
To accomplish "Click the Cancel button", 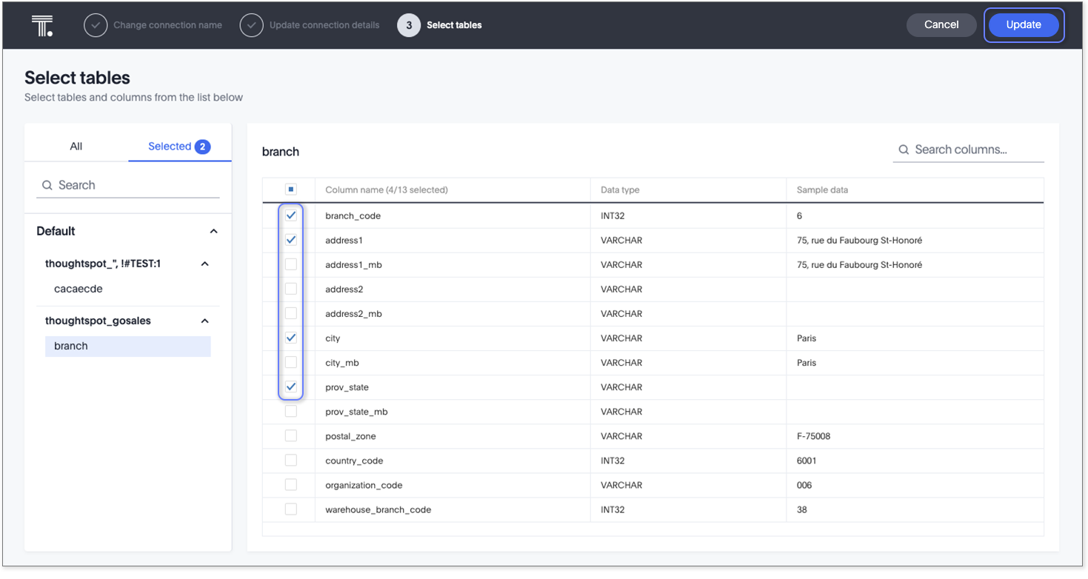I will (x=941, y=25).
